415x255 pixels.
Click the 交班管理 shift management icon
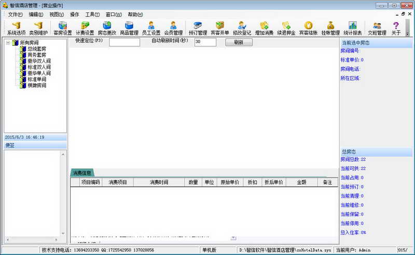pyautogui.click(x=377, y=28)
